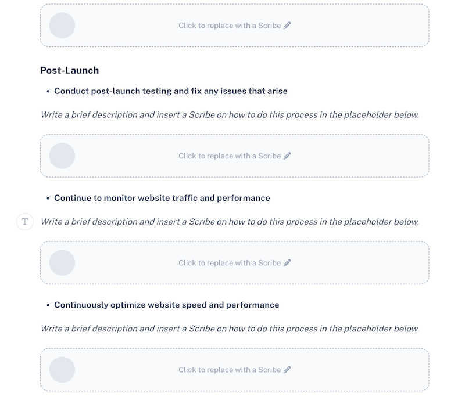Click the pencil icon in the placeholder above Post-Launch
This screenshot has height=404, width=465.
[287, 26]
